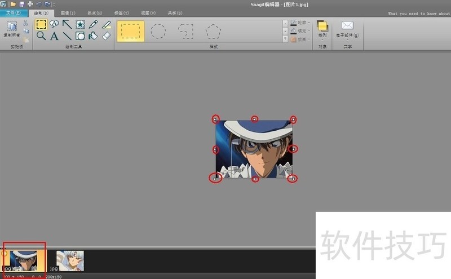451x279 pixels.
Task: Select the Stamp star tool
Action: (80, 24)
